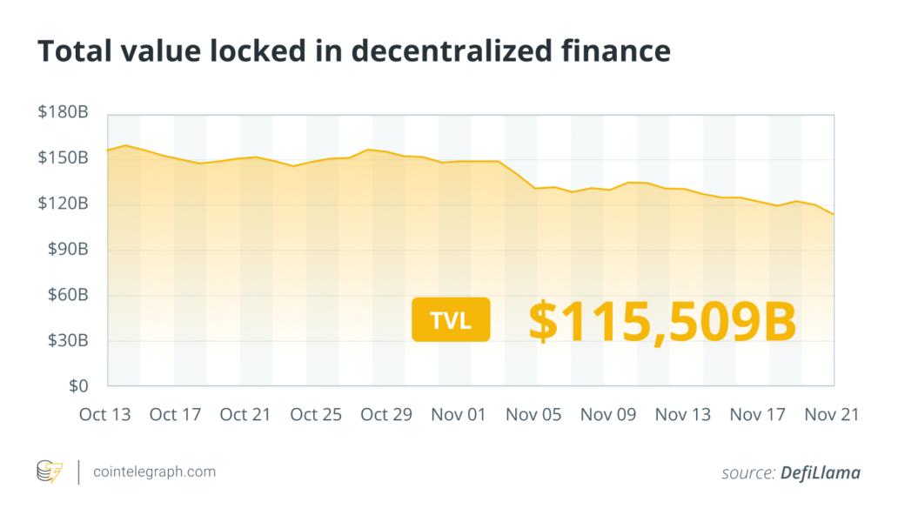Click the chart title about decentralized finance

(352, 52)
